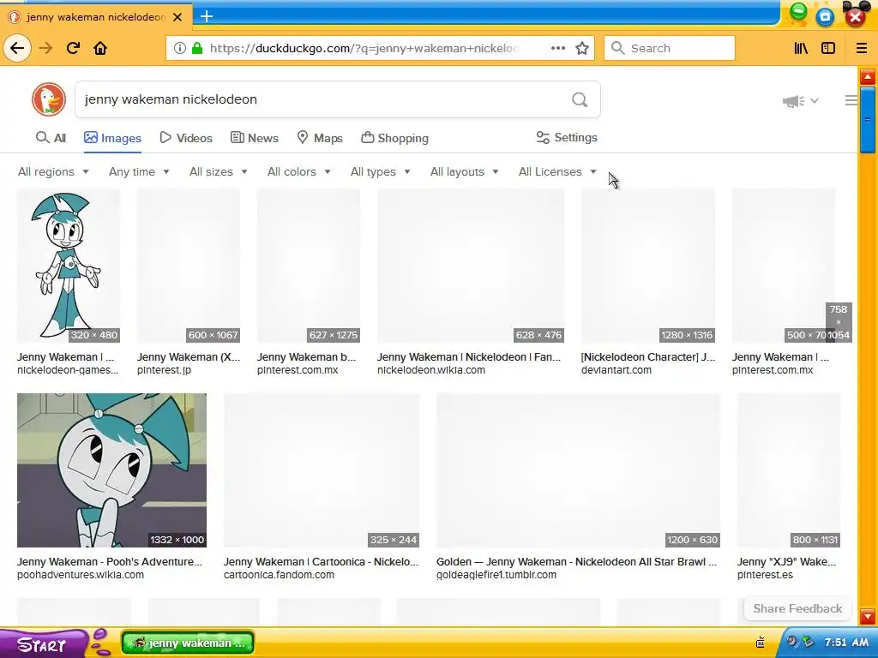
Task: Open the Library bookshelf icon
Action: (x=802, y=48)
